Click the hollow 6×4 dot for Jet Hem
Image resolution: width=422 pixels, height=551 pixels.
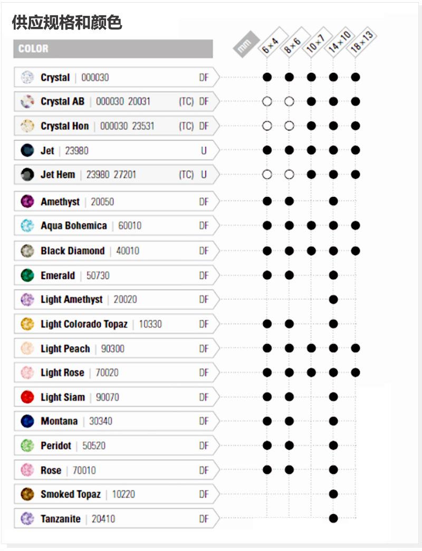point(267,174)
